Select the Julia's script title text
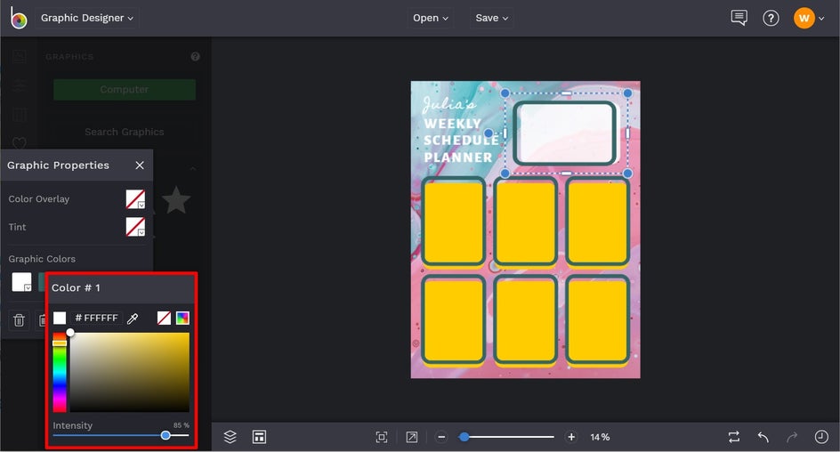The image size is (840, 452). [x=448, y=104]
